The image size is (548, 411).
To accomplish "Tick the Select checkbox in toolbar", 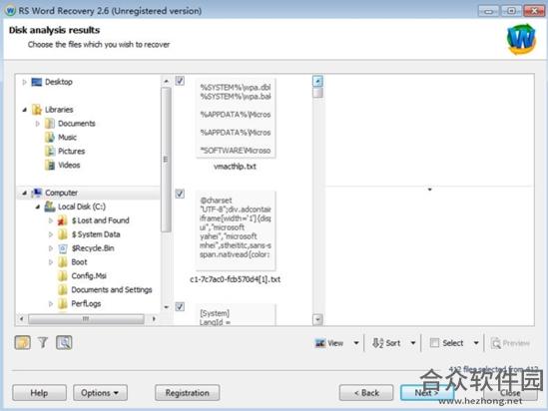I will (434, 343).
